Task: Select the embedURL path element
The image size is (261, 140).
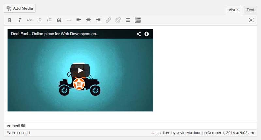Action: (x=17, y=126)
